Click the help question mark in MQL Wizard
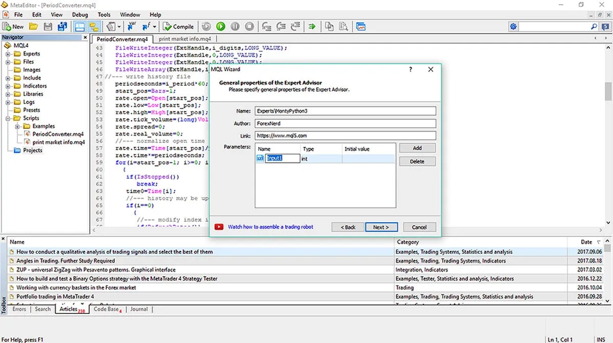Viewport: 613px width, 343px height. click(x=411, y=69)
